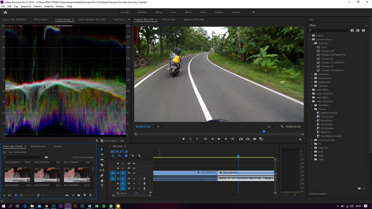Open the Sequence menu
Image resolution: width=372 pixels, height=209 pixels.
26,7
